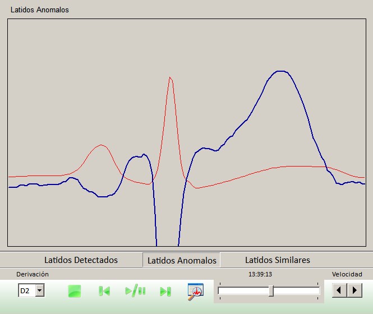
Task: Click the tall red waveform peak
Action: 170,78
